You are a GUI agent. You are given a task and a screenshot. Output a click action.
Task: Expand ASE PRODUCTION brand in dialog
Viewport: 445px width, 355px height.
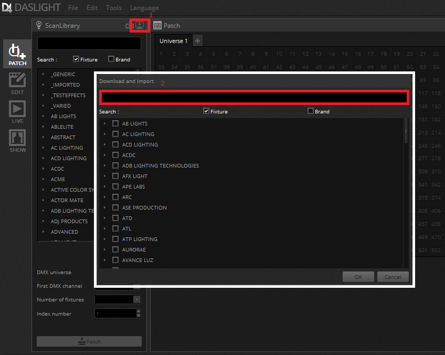(x=105, y=207)
